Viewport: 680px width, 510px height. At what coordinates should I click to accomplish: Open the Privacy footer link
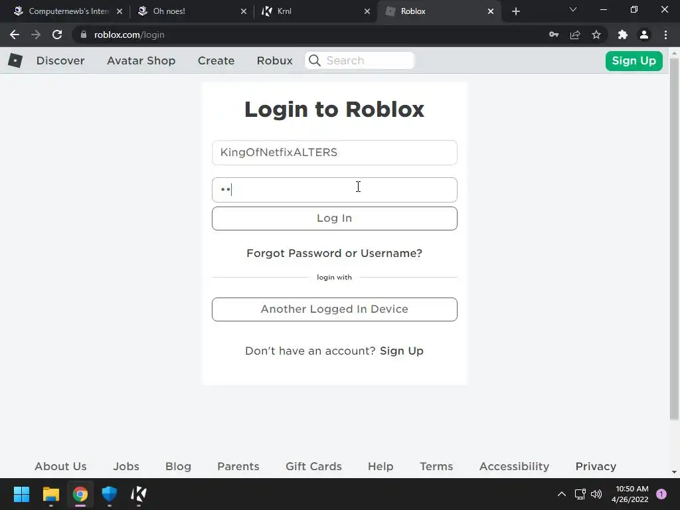point(596,466)
